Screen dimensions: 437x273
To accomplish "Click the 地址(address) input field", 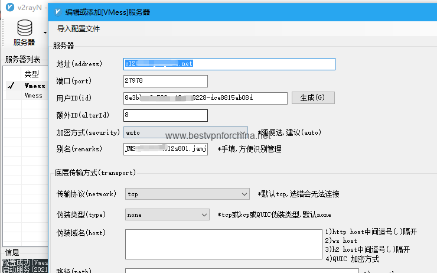I will [229, 64].
